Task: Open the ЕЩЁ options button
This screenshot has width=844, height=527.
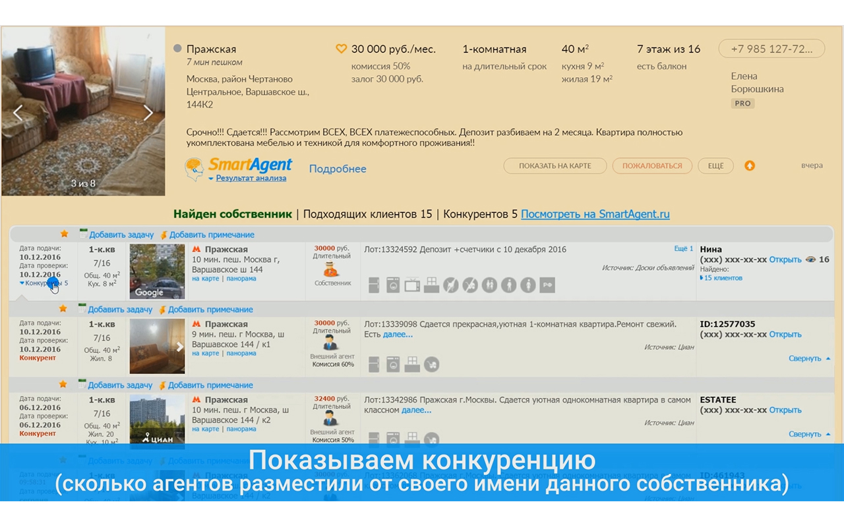Action: pyautogui.click(x=715, y=165)
